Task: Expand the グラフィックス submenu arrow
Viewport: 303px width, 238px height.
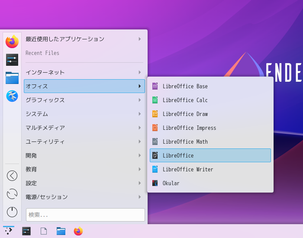Action: click(140, 100)
